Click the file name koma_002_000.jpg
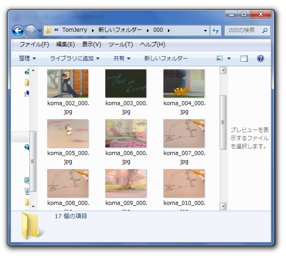Image resolution: width=286 pixels, height=263 pixels. point(68,107)
